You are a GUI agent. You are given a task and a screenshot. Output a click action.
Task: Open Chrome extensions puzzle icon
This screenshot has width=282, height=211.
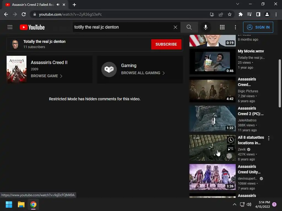(x=240, y=14)
